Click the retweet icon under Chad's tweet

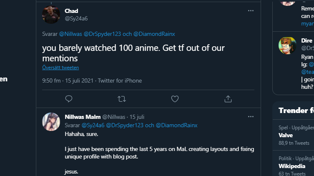pos(122,99)
